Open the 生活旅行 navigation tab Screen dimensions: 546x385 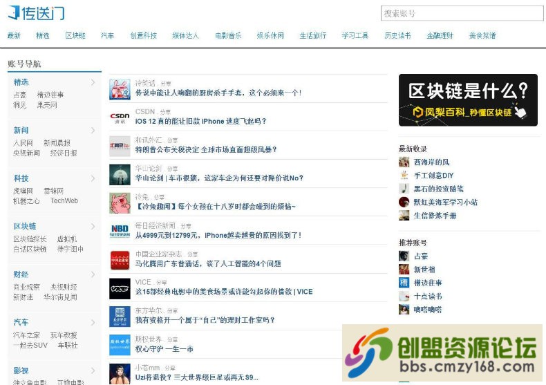312,35
